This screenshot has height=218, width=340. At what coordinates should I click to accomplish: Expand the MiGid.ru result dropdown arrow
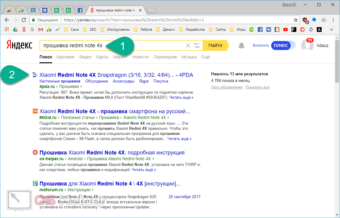[x=168, y=118]
